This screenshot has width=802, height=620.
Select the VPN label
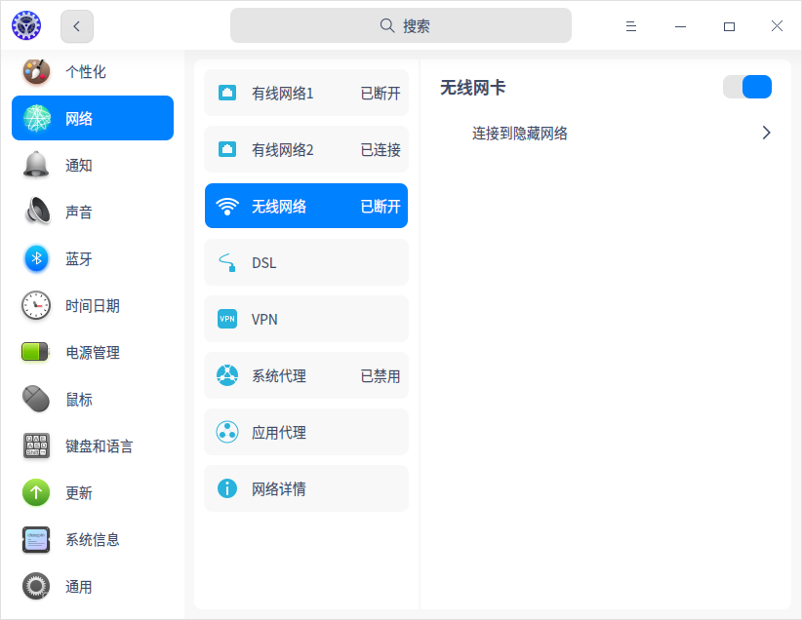click(x=264, y=320)
